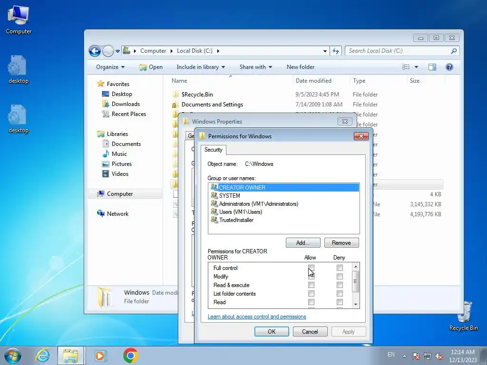Viewport: 487px width, 365px height.
Task: Click the Remove button
Action: click(x=341, y=243)
